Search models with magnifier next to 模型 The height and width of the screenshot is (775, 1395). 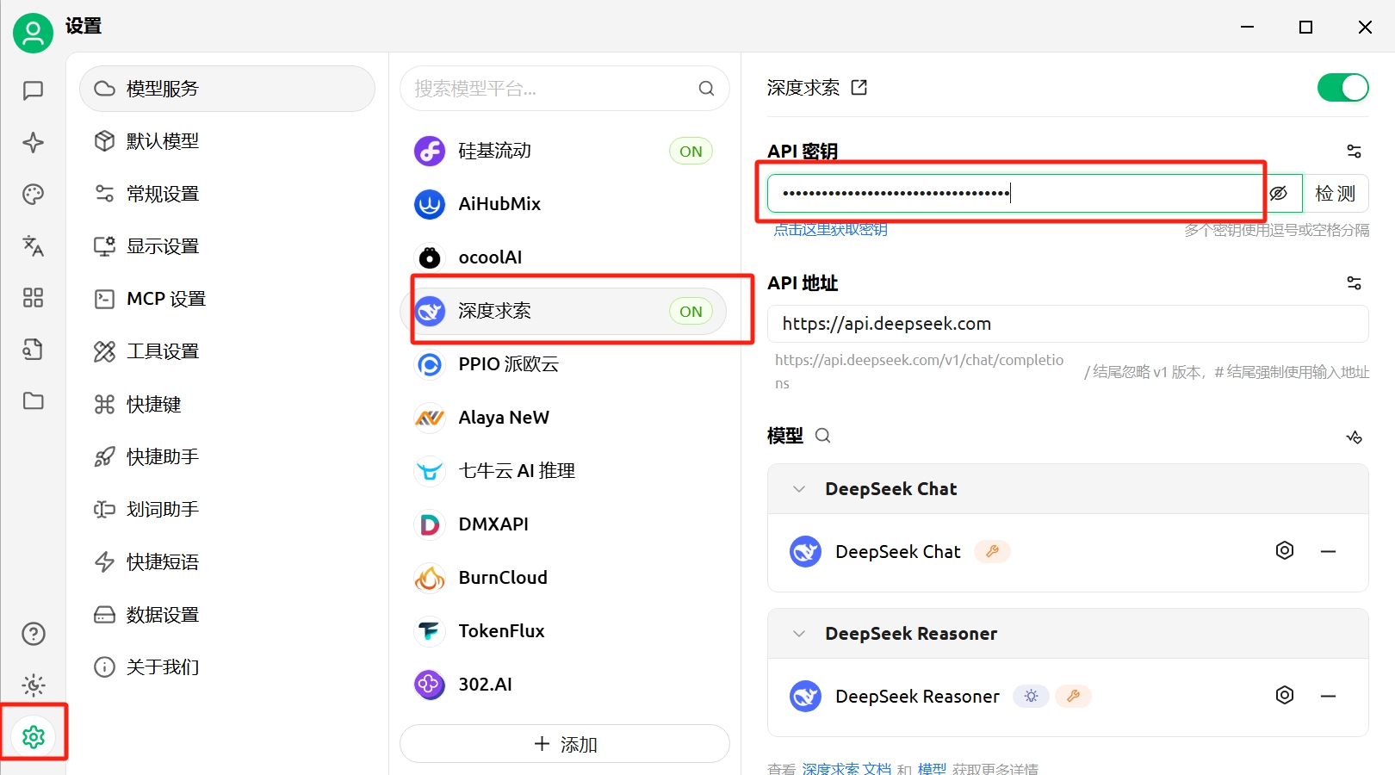[x=822, y=436]
